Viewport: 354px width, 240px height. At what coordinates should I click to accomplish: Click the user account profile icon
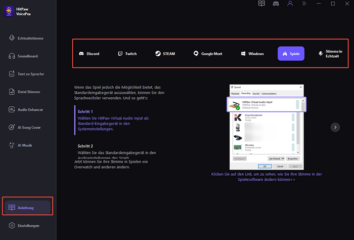point(290,4)
